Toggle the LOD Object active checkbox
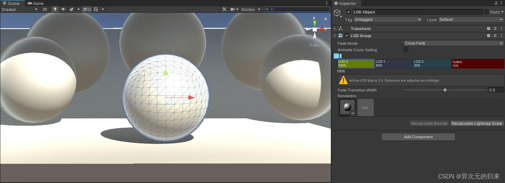This screenshot has height=183, width=505. (349, 12)
